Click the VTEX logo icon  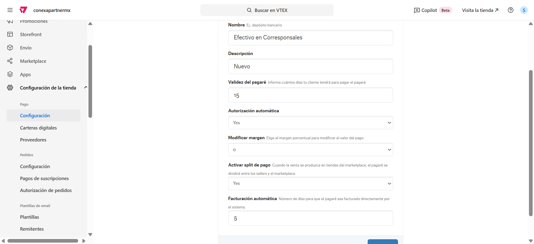pyautogui.click(x=23, y=10)
